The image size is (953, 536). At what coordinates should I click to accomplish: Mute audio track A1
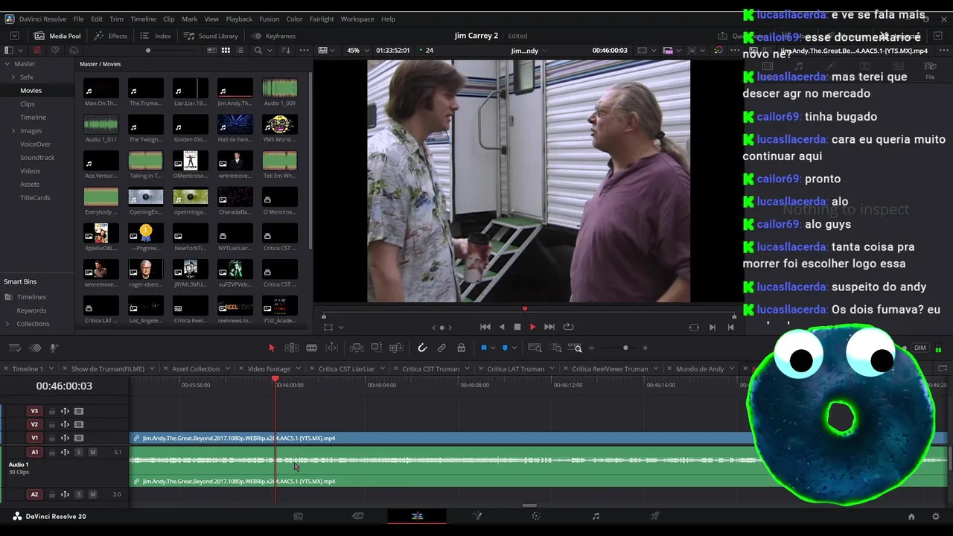click(x=92, y=452)
